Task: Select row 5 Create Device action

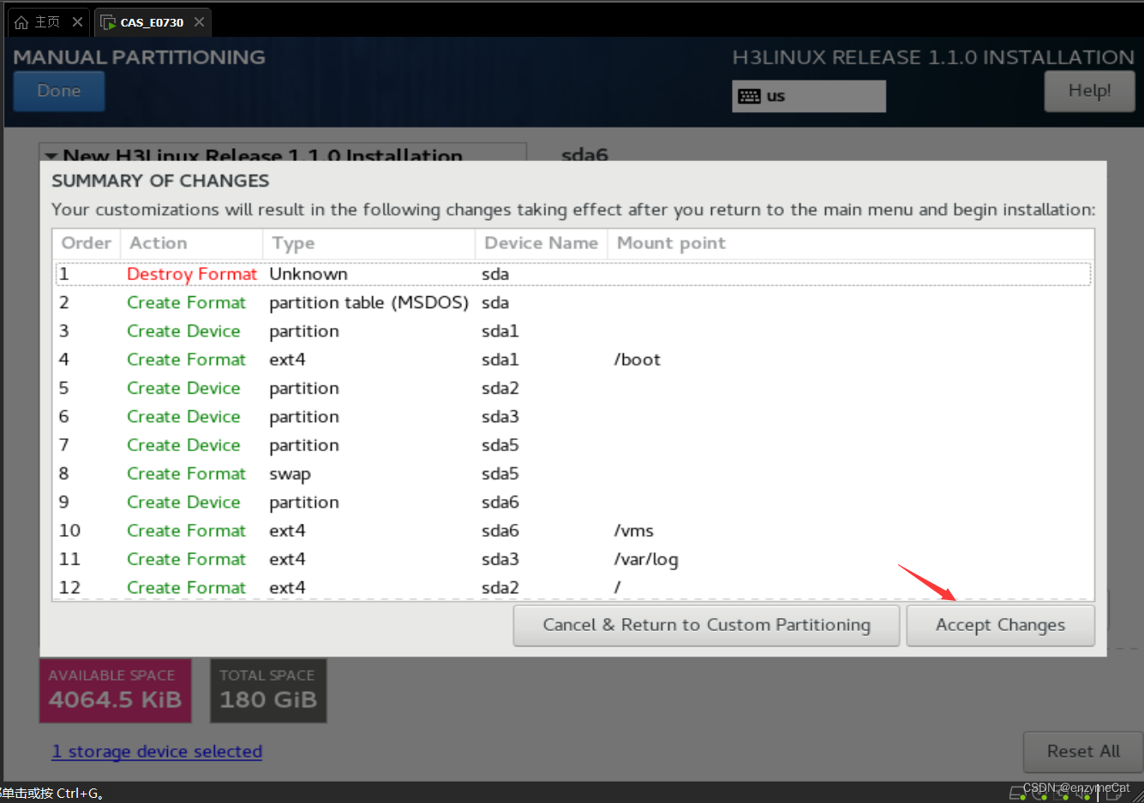Action: [x=183, y=388]
